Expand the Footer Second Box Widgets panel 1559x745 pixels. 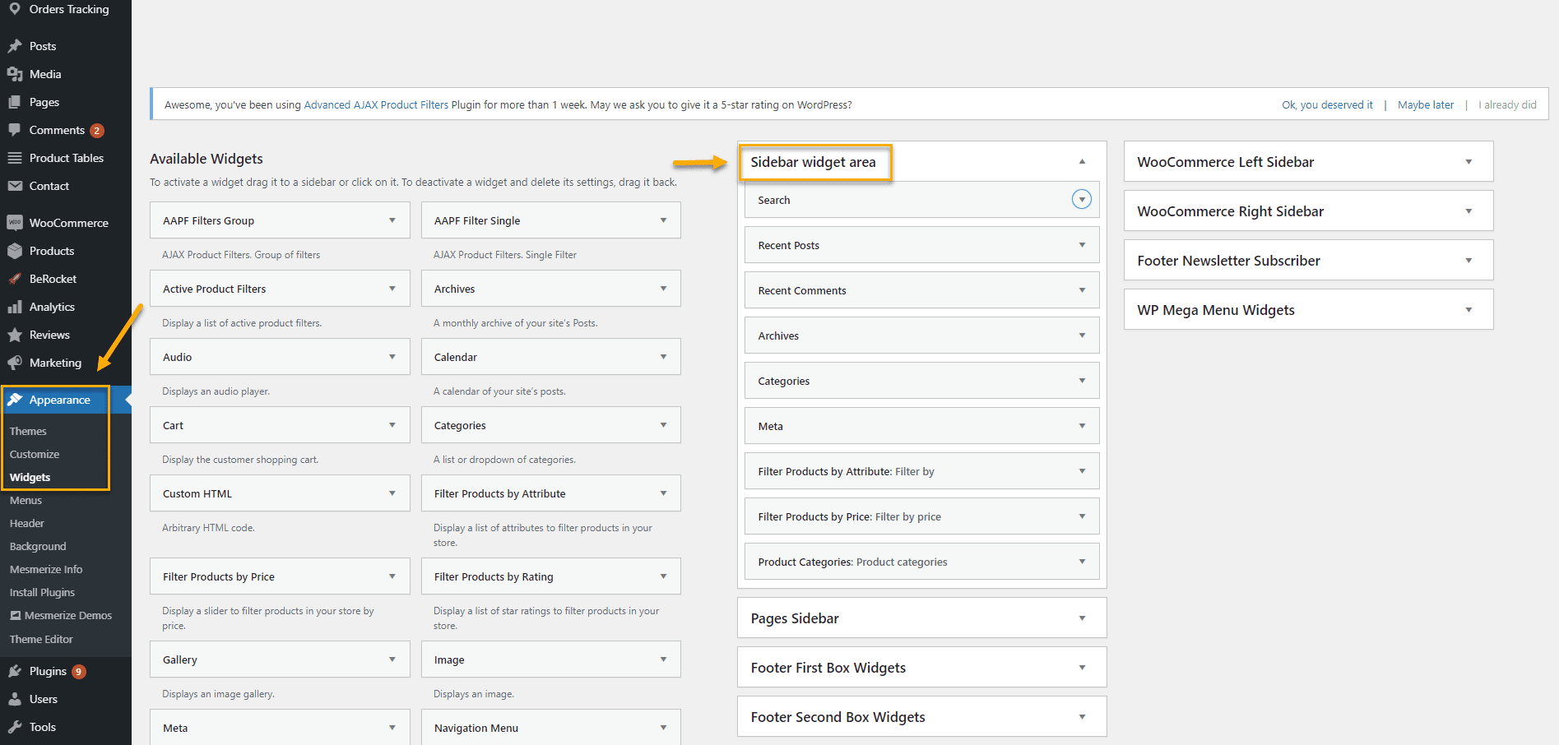1083,717
